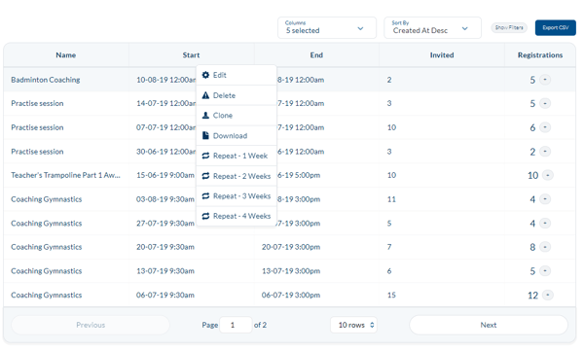Sort by the End column header

316,55
